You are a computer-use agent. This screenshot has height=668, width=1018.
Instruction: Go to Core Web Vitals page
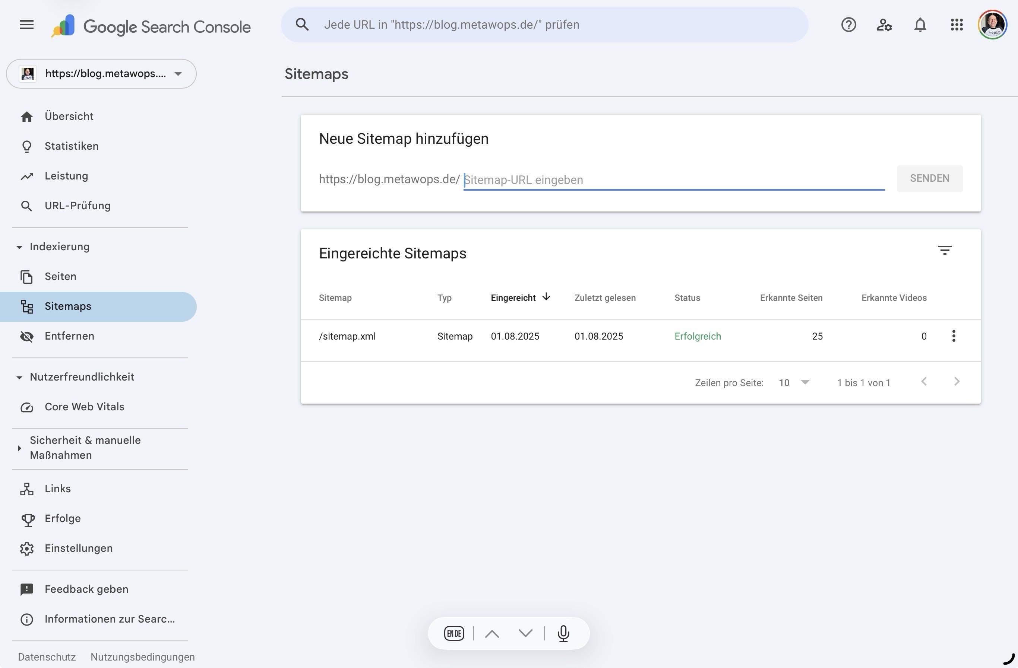(84, 407)
